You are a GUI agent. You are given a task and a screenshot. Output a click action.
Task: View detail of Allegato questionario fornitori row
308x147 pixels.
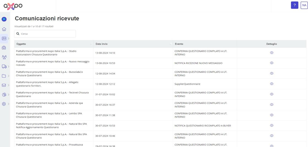click(x=272, y=83)
